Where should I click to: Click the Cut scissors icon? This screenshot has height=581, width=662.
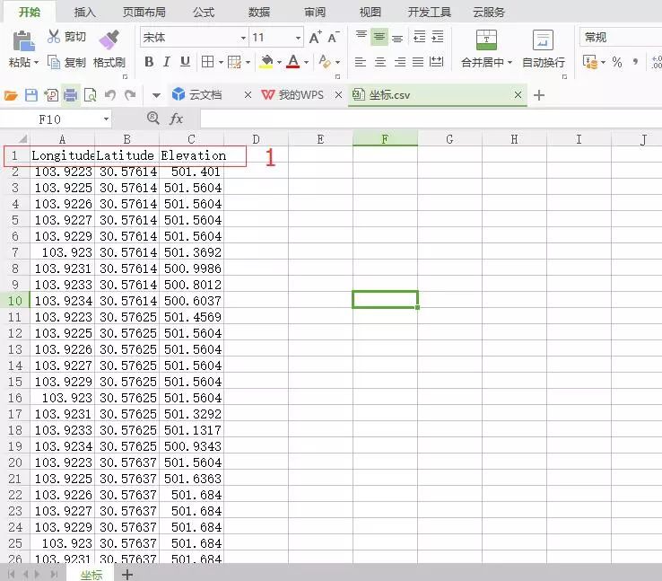(53, 36)
